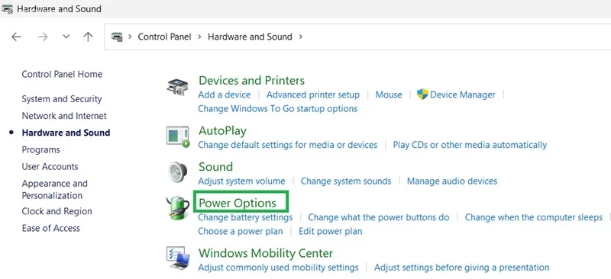Open the Adjust system volume link
The width and height of the screenshot is (611, 279).
[241, 181]
